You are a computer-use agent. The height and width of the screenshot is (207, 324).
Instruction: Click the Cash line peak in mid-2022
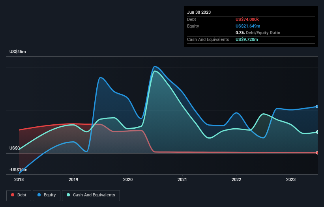pyautogui.click(x=263, y=114)
